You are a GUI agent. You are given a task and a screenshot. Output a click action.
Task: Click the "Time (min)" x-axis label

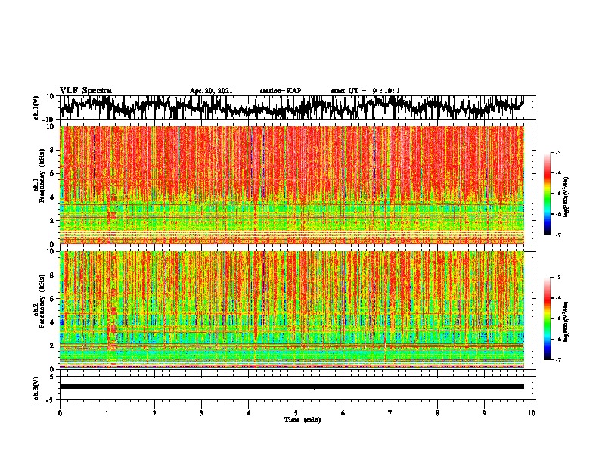pyautogui.click(x=303, y=420)
